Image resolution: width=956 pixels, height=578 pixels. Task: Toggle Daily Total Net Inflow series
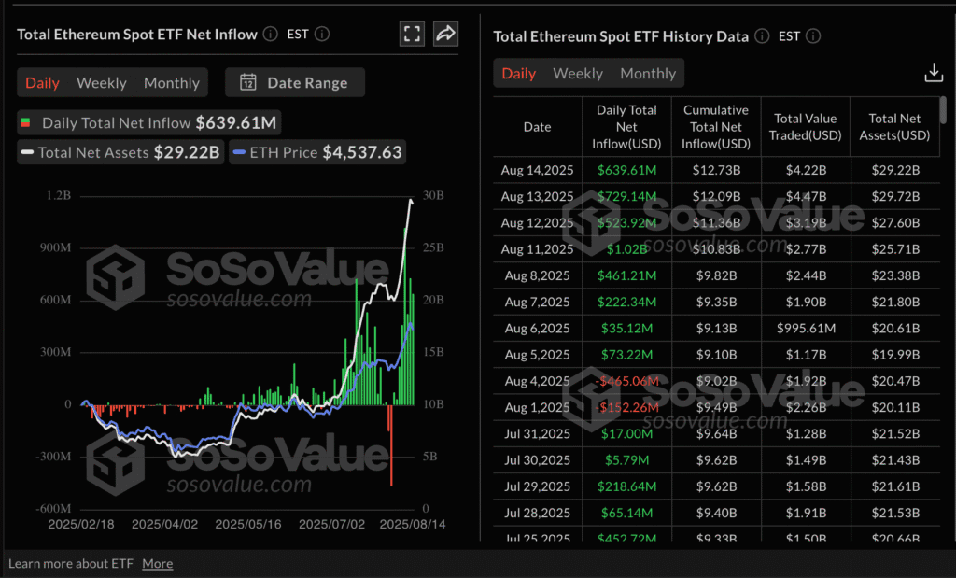tap(149, 123)
